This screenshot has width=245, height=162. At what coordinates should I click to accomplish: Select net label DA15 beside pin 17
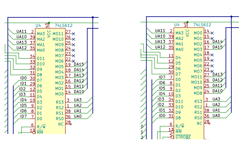217,47
